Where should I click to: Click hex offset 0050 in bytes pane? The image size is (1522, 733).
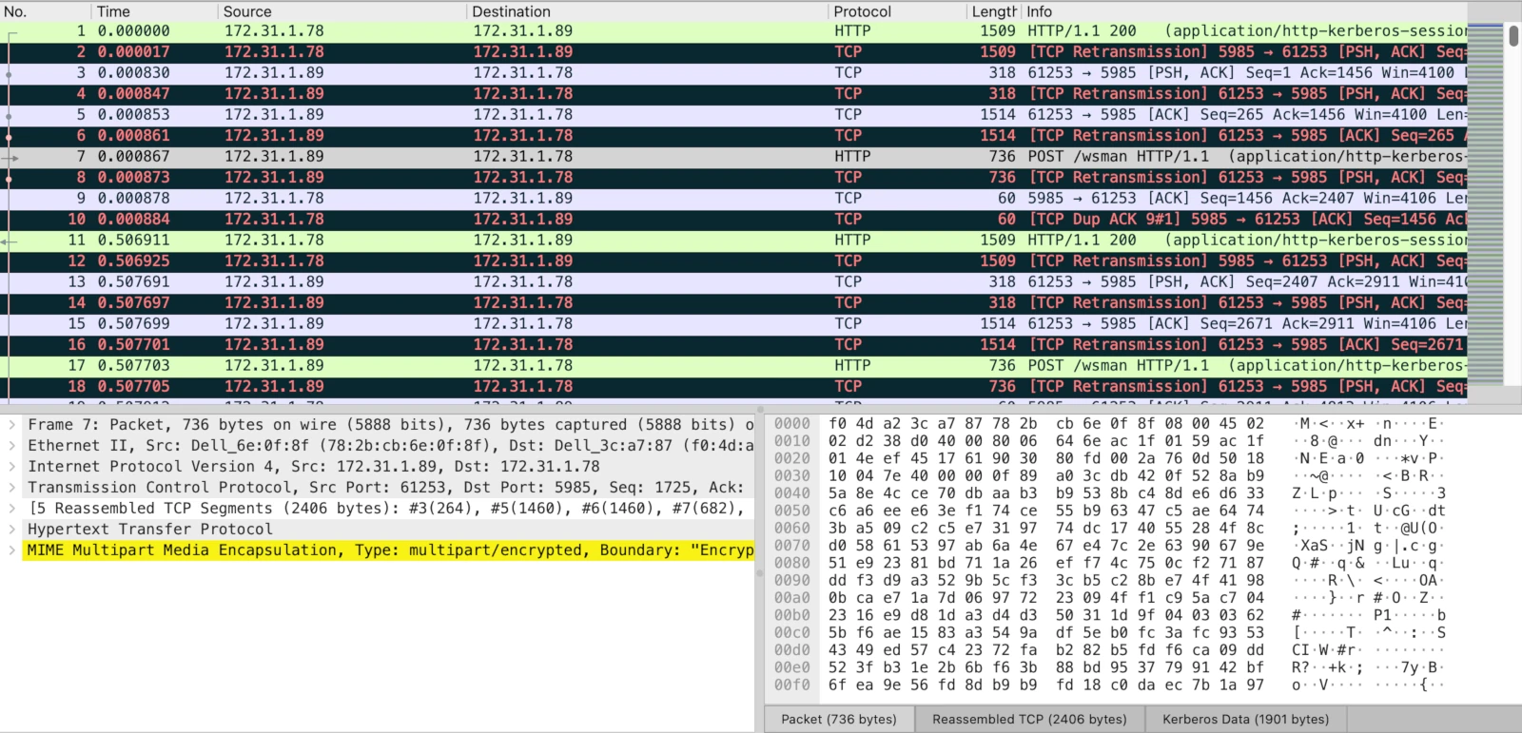click(791, 511)
